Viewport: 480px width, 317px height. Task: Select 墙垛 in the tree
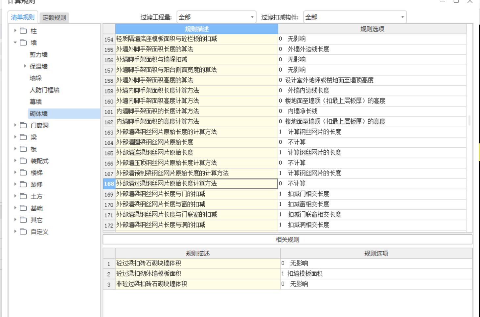pos(35,78)
